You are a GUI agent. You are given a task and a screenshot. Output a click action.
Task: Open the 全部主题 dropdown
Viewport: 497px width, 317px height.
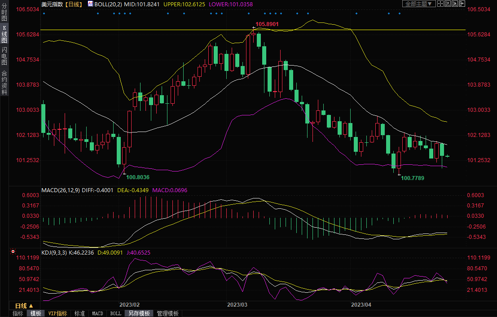pyautogui.click(x=418, y=4)
